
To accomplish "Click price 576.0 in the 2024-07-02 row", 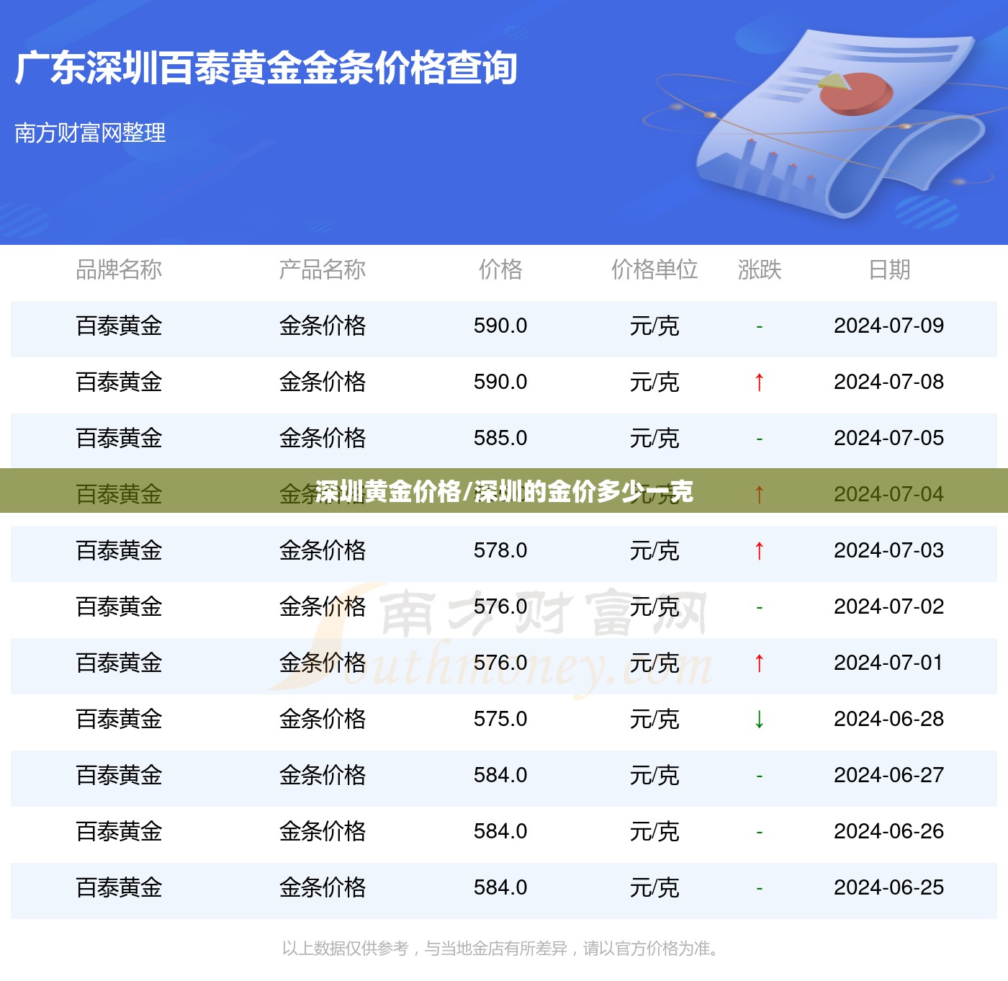I will coord(500,606).
